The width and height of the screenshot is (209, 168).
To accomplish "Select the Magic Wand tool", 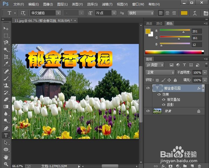I will pyautogui.click(x=6, y=50).
